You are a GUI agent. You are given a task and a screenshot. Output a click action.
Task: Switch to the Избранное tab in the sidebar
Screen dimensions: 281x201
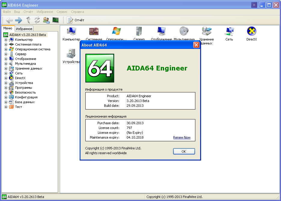coord(24,29)
